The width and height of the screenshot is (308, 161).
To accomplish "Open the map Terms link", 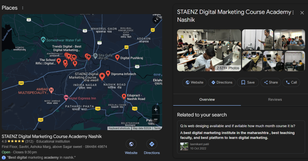I will tap(157, 128).
